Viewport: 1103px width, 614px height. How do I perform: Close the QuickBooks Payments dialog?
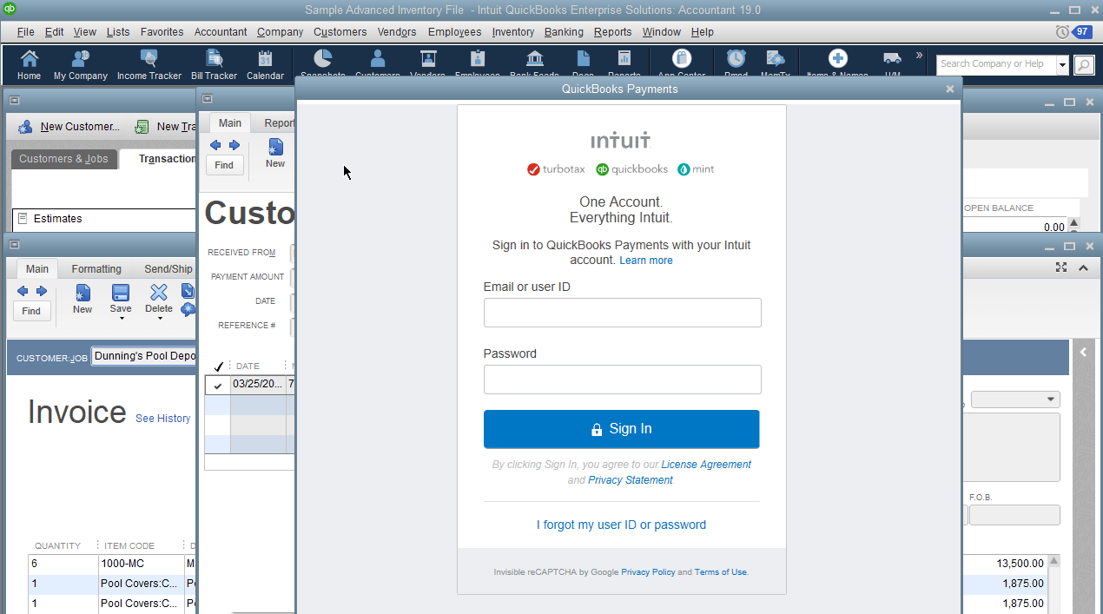tap(950, 89)
